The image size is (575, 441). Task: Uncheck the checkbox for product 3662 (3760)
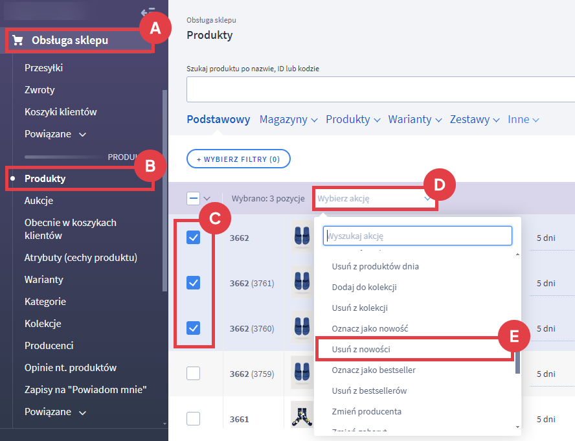[193, 328]
